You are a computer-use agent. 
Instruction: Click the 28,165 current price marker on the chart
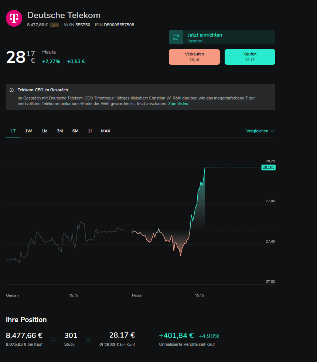tap(268, 168)
